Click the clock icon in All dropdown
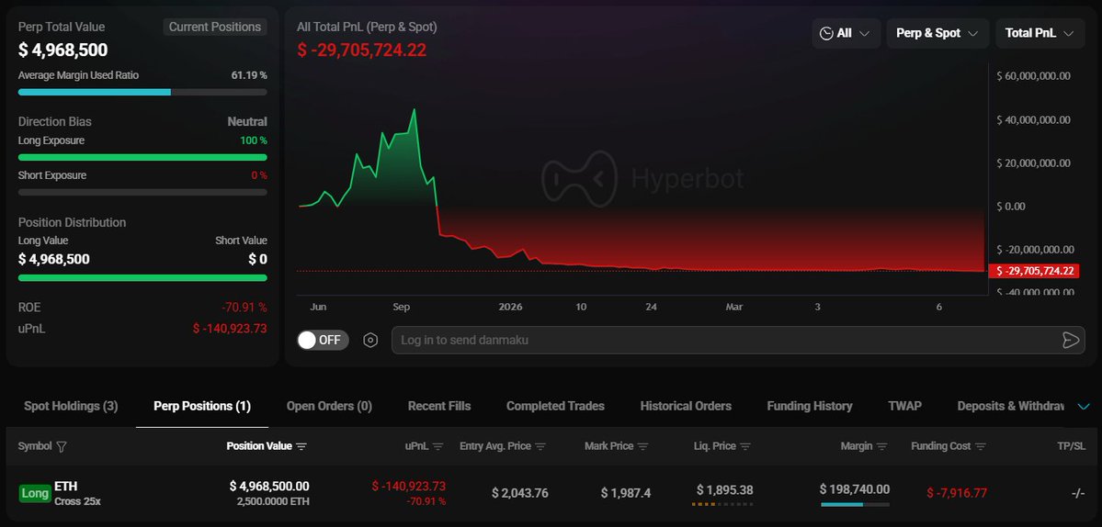1102x527 pixels. point(826,33)
